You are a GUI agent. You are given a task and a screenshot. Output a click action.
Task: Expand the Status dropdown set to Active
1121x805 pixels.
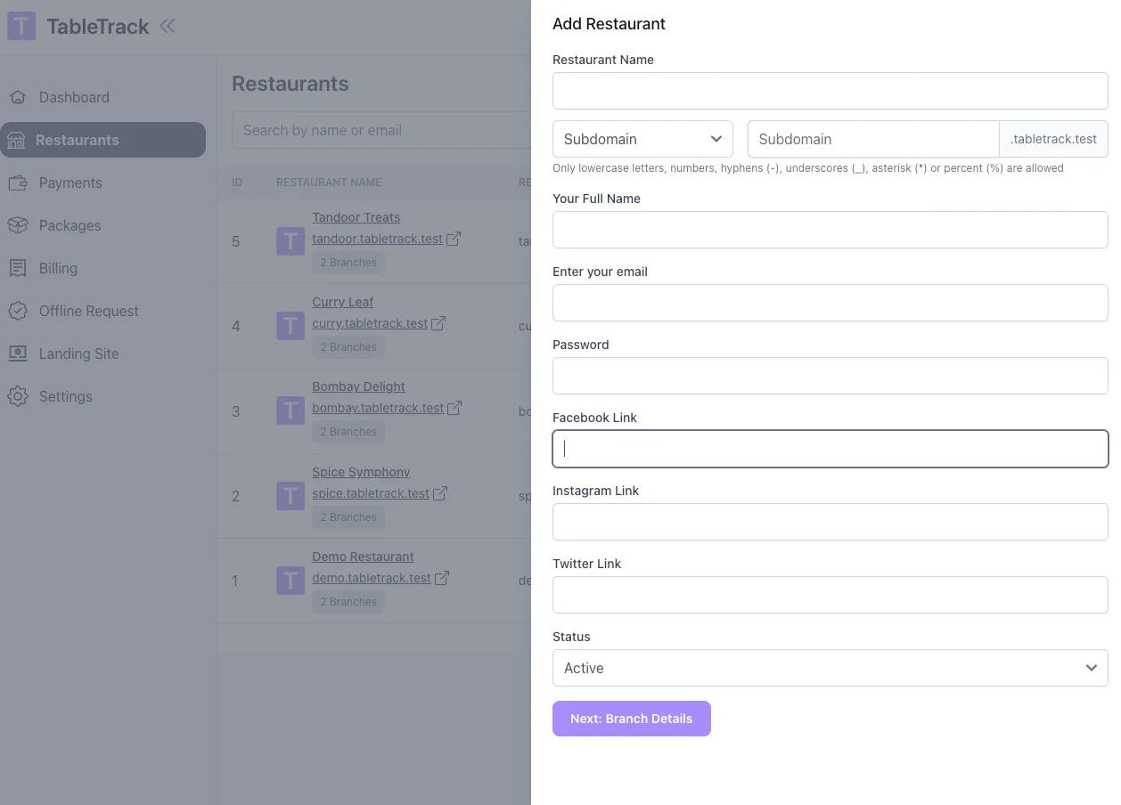tap(830, 668)
